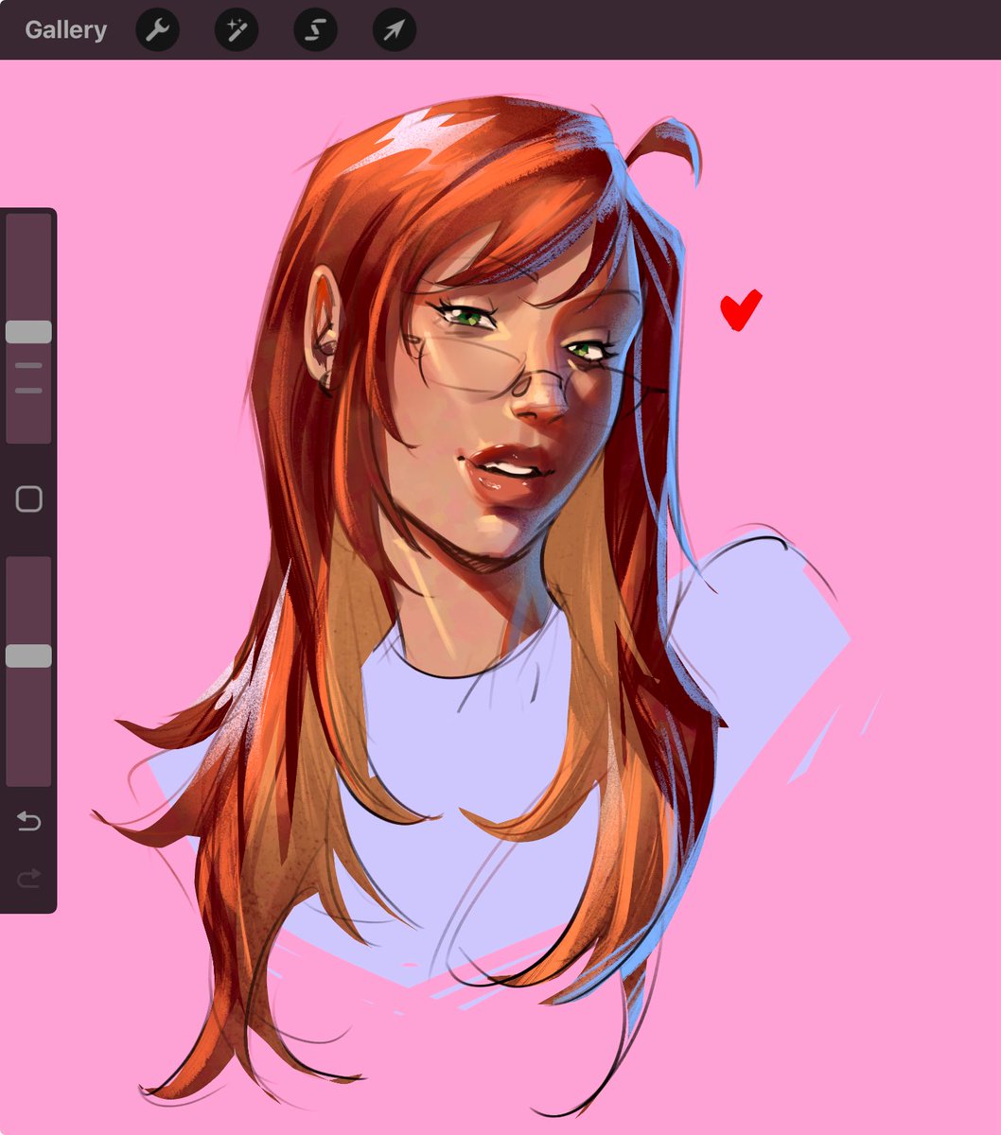Redo with the dimmed redo arrow
The height and width of the screenshot is (1135, 1001).
pyautogui.click(x=29, y=879)
